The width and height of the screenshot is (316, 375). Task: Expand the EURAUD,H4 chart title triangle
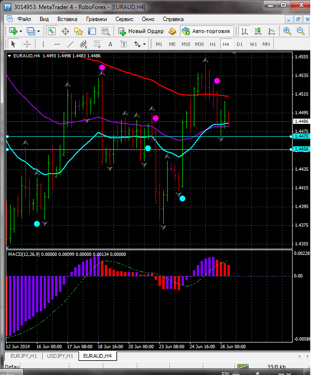(x=9, y=55)
